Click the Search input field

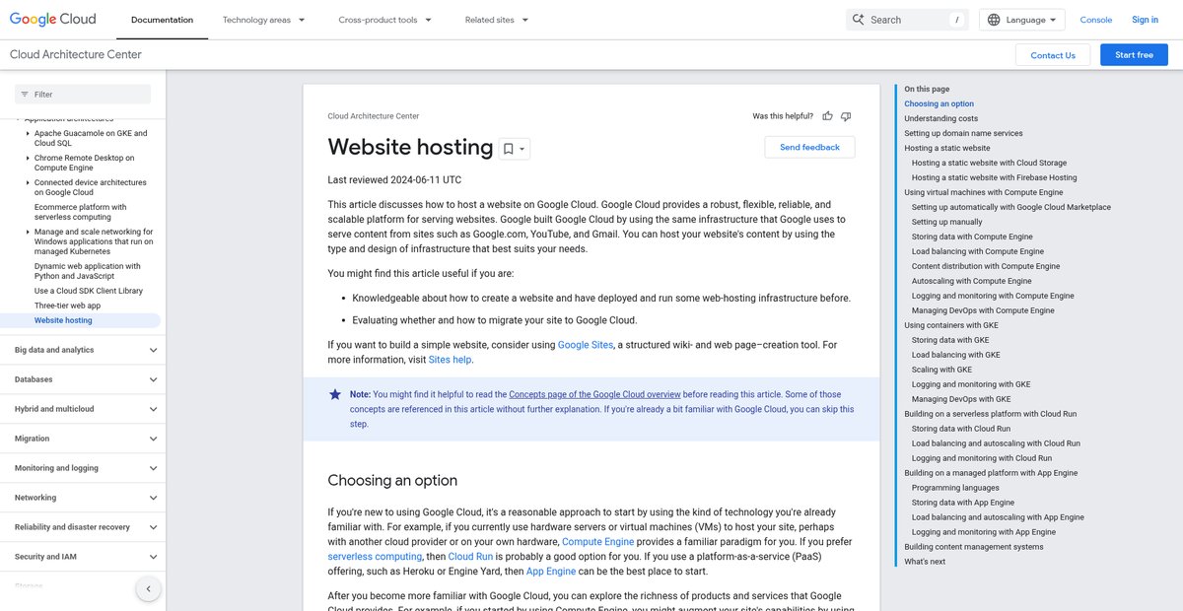point(907,20)
